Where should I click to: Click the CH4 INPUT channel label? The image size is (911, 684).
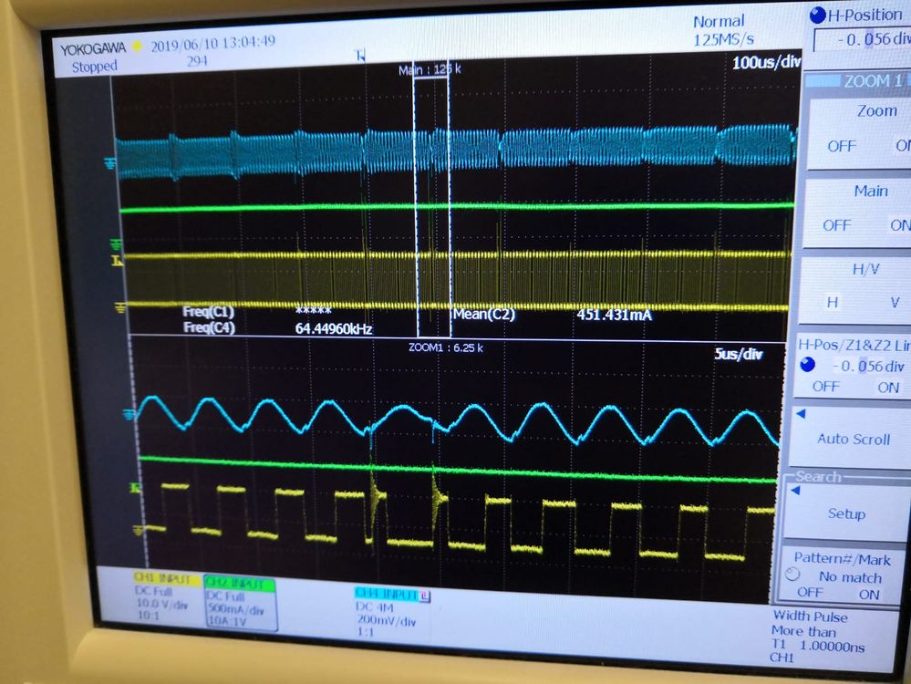click(x=387, y=594)
